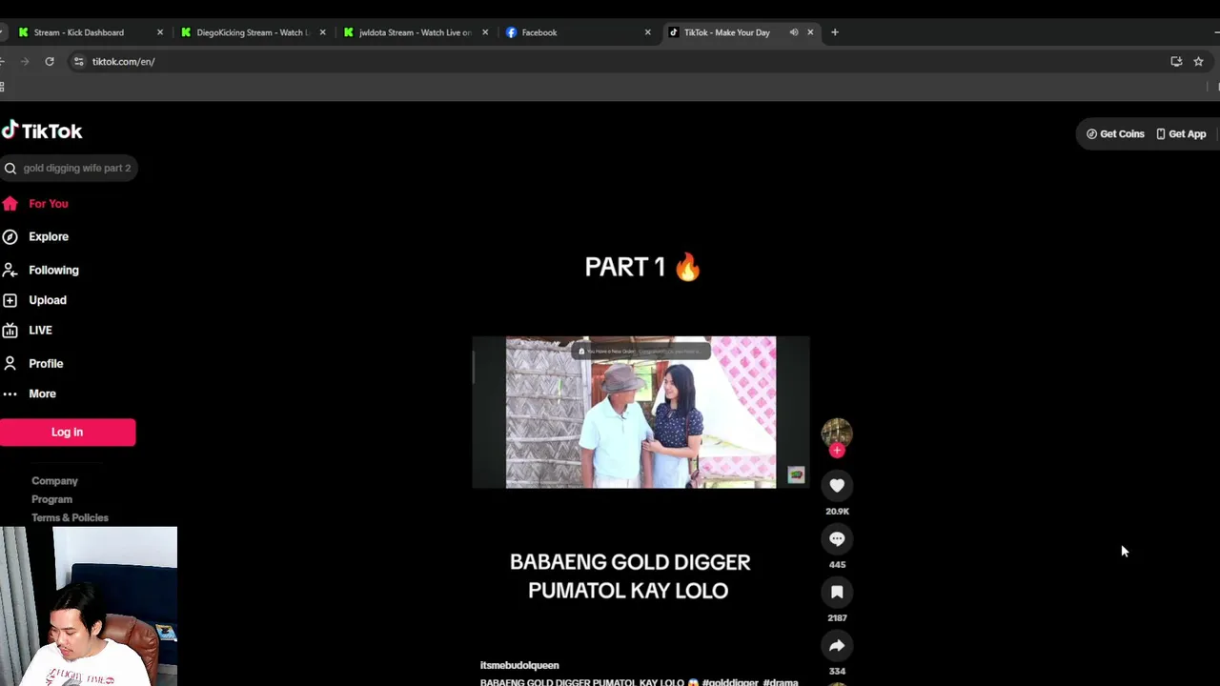This screenshot has width=1220, height=686.
Task: Click the Explore compass icon
Action: point(10,236)
